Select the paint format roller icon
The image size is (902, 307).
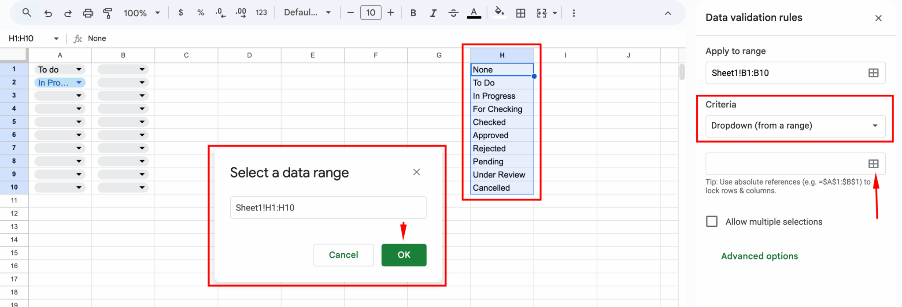[107, 13]
